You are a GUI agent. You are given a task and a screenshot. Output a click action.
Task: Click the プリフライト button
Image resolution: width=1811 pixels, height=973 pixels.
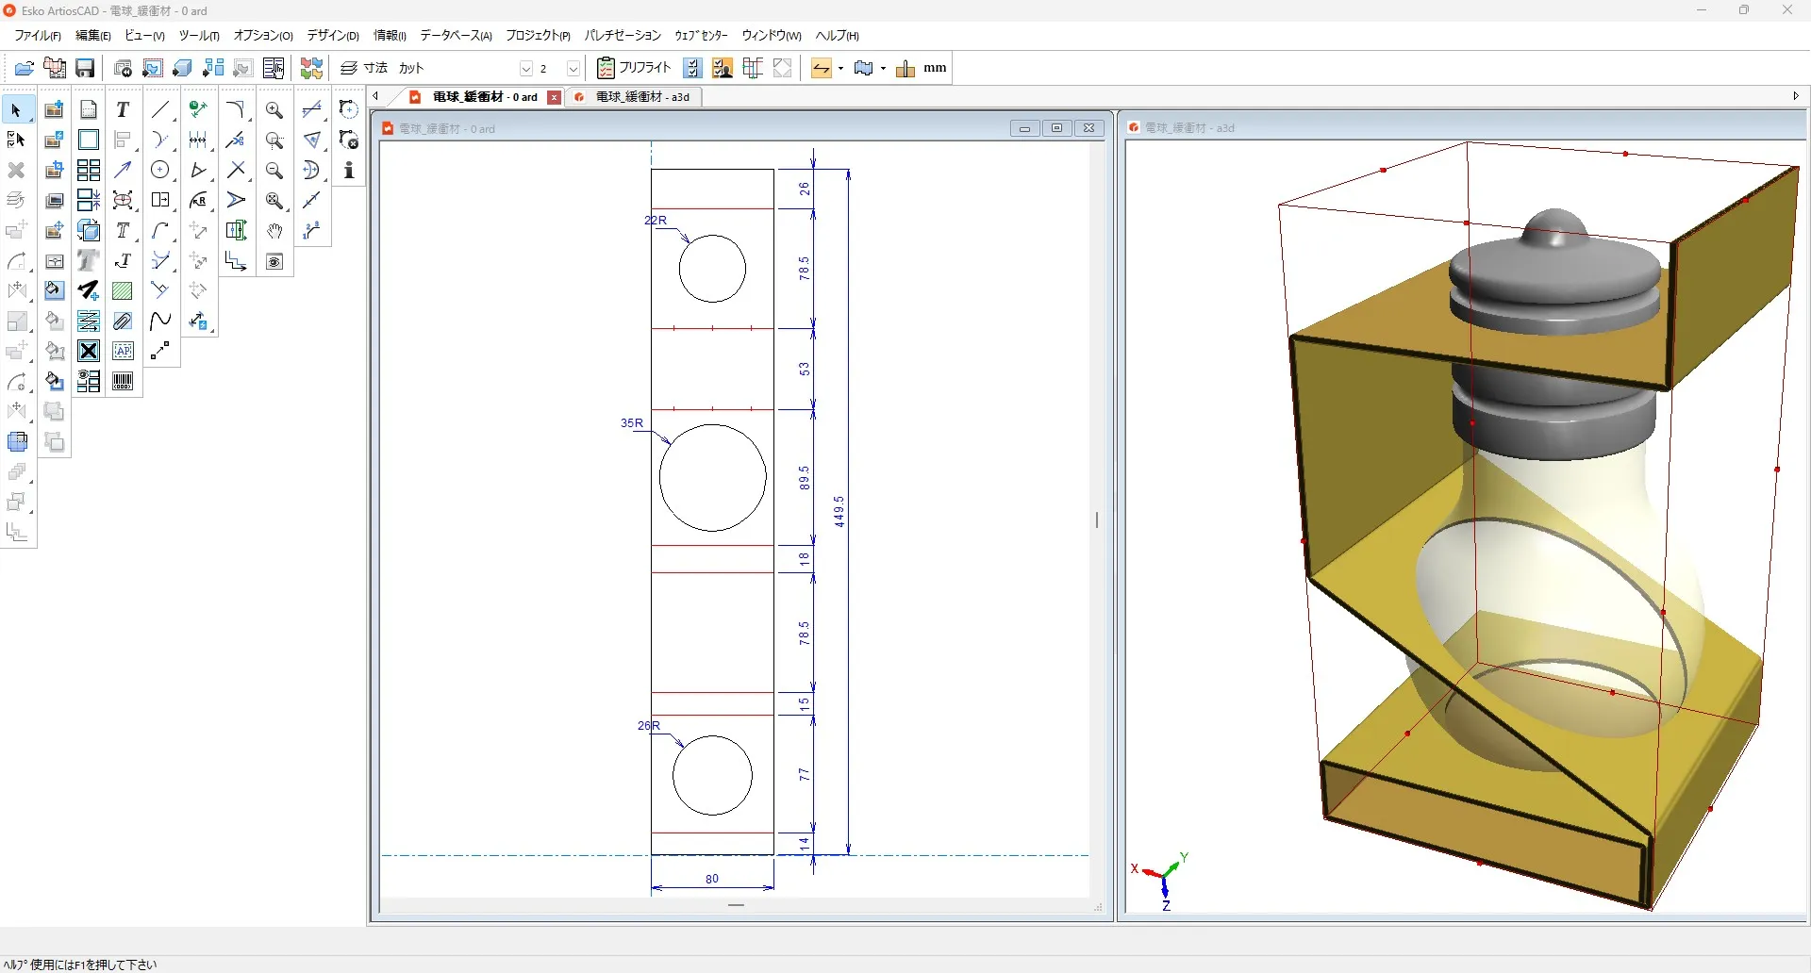[634, 68]
